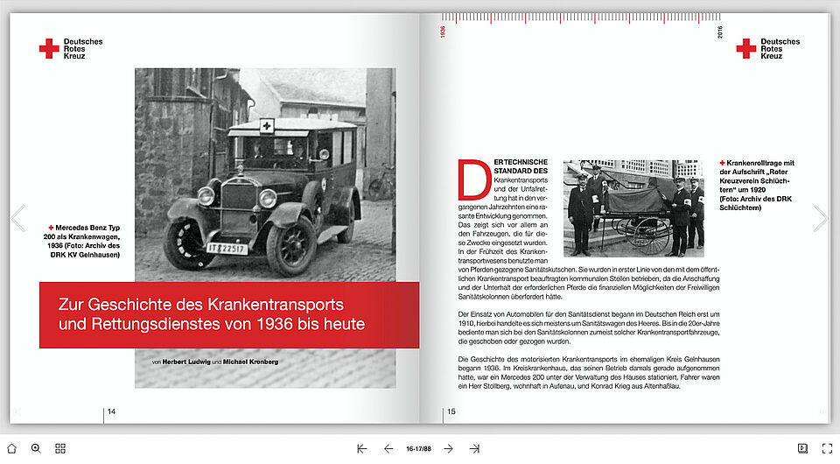Screen dimensions: 840x464
Task: Click the author line Herbert Ludwig und Michael Kronberg
Action: click(215, 362)
